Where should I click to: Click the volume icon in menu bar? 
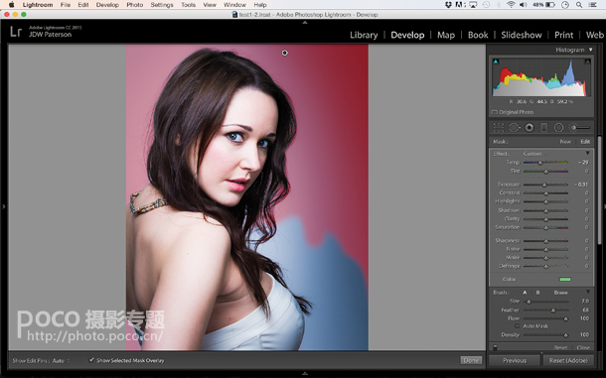523,5
